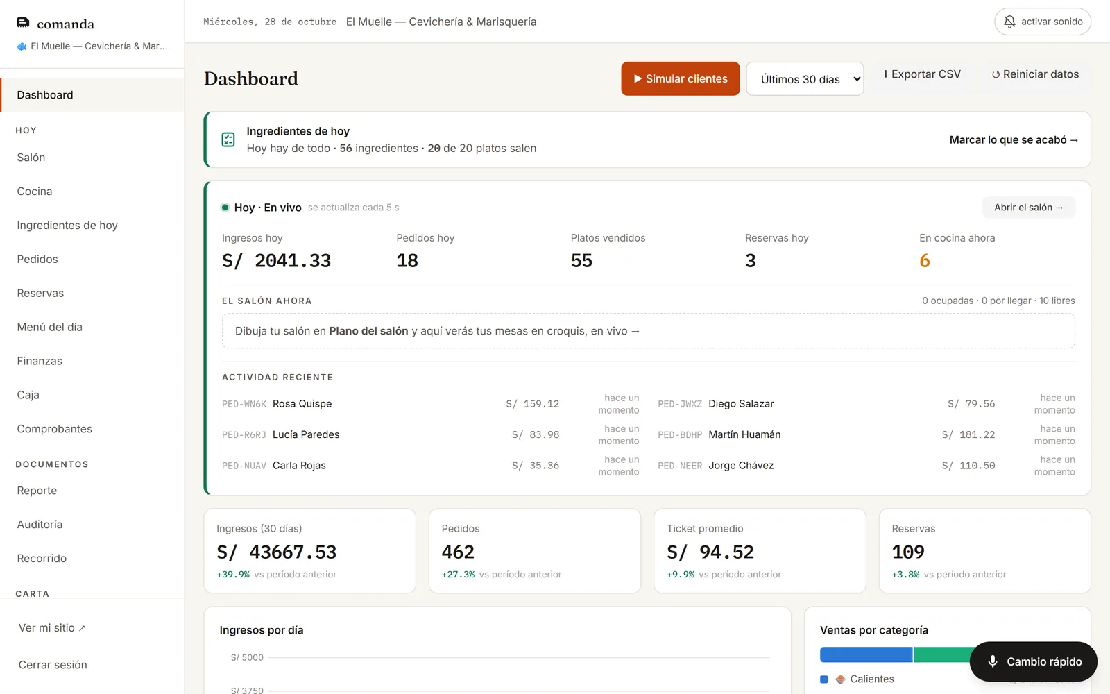1110x694 pixels.
Task: Click Marcar lo que se acabó link
Action: tap(1014, 140)
